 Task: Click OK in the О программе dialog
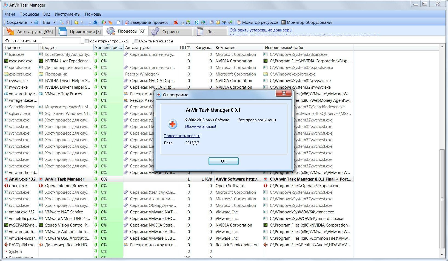click(223, 161)
